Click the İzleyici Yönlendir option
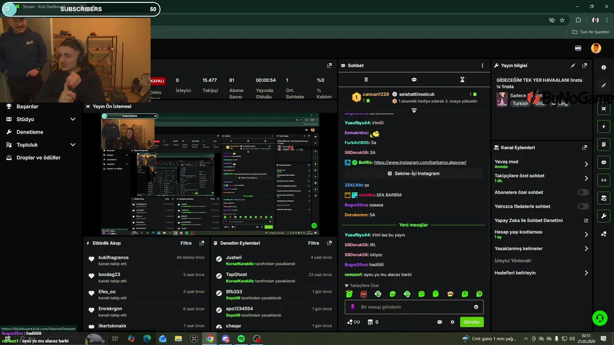Viewport: 614px width, 345px height. coord(513,261)
